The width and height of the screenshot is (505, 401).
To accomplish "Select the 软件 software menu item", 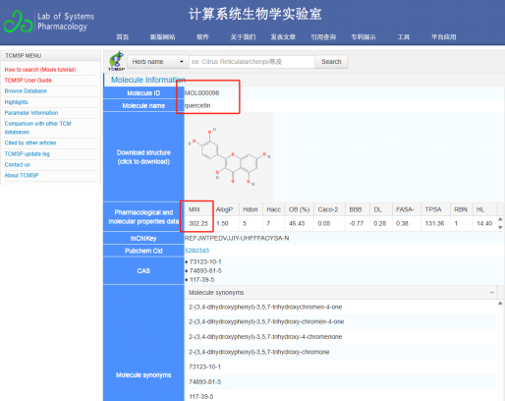I will [202, 37].
